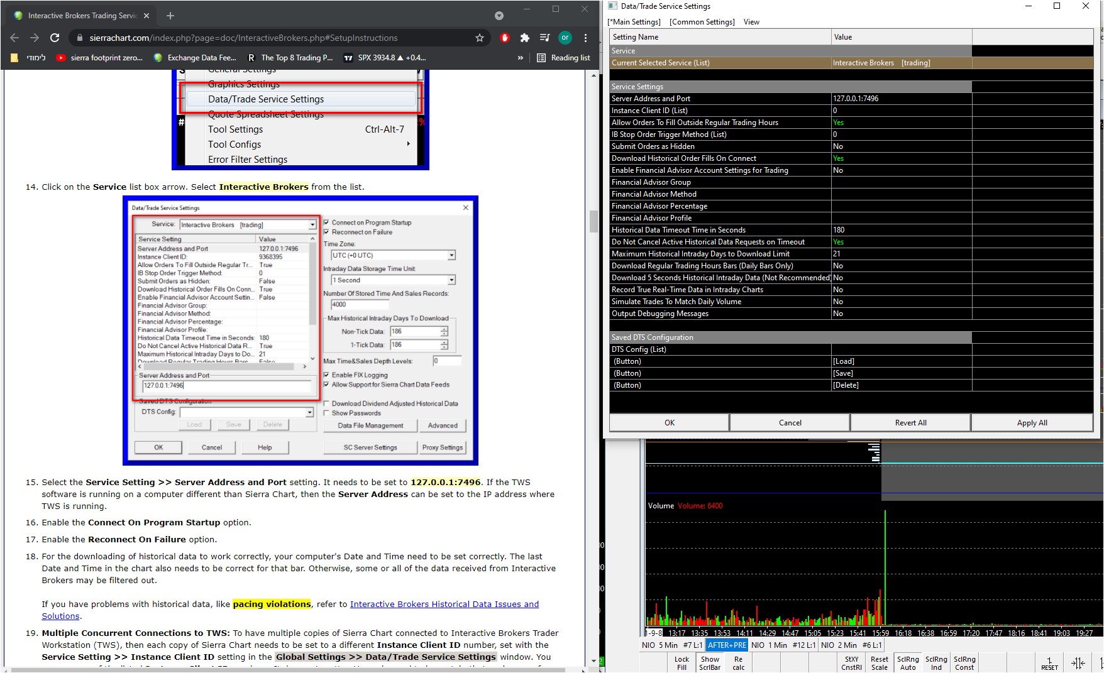Open Interactive Brokers Historical Data Issues link
The height and width of the screenshot is (673, 1104).
click(x=444, y=604)
